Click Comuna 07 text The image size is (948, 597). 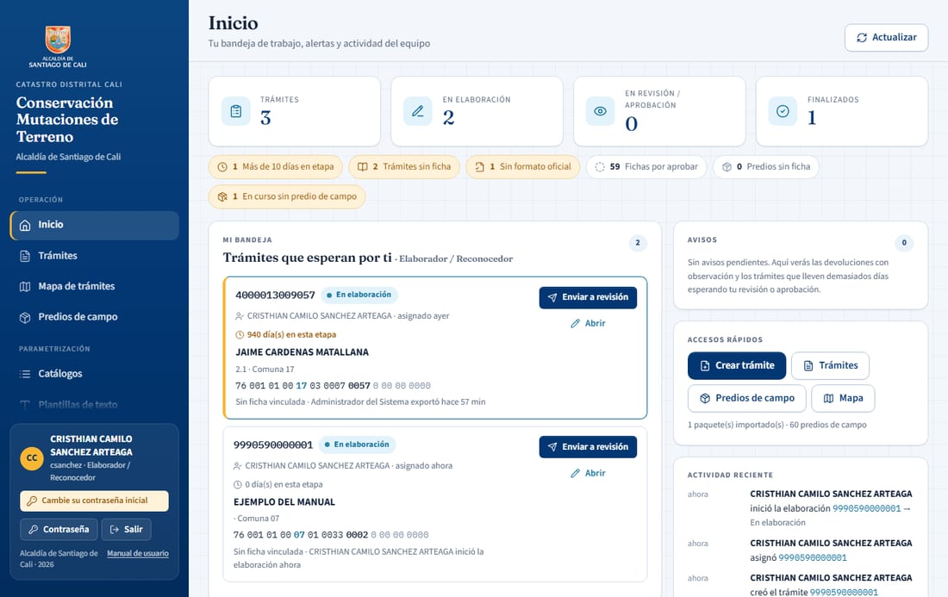pos(256,519)
